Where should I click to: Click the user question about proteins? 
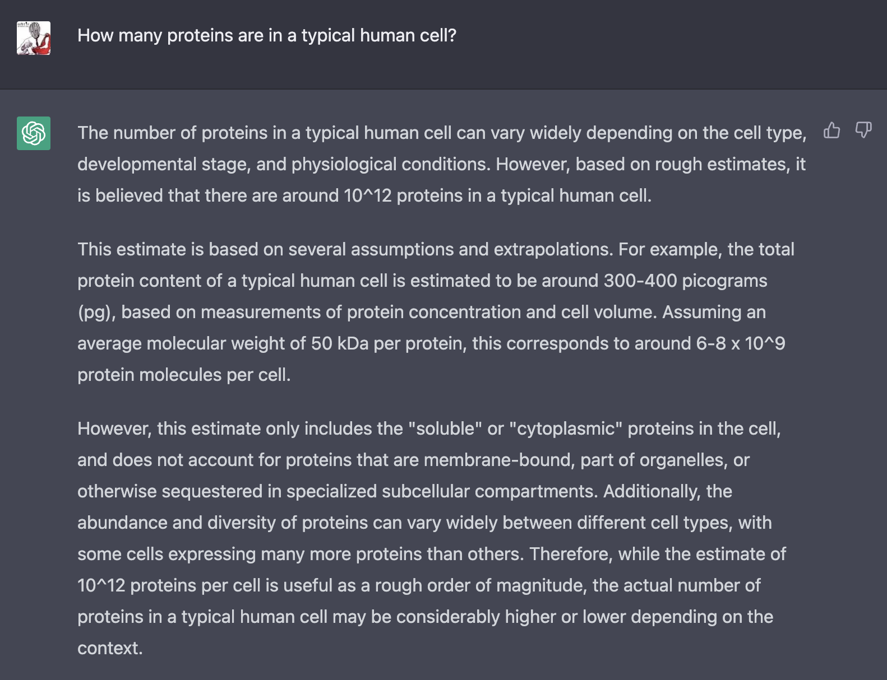pyautogui.click(x=266, y=35)
